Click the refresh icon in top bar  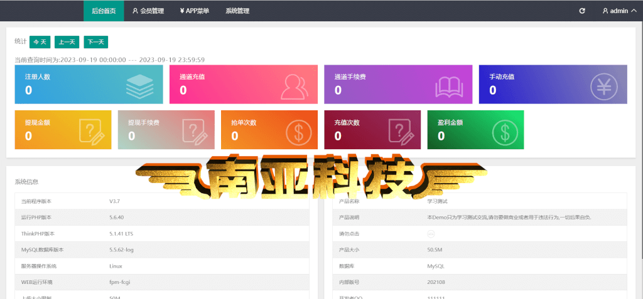point(582,11)
